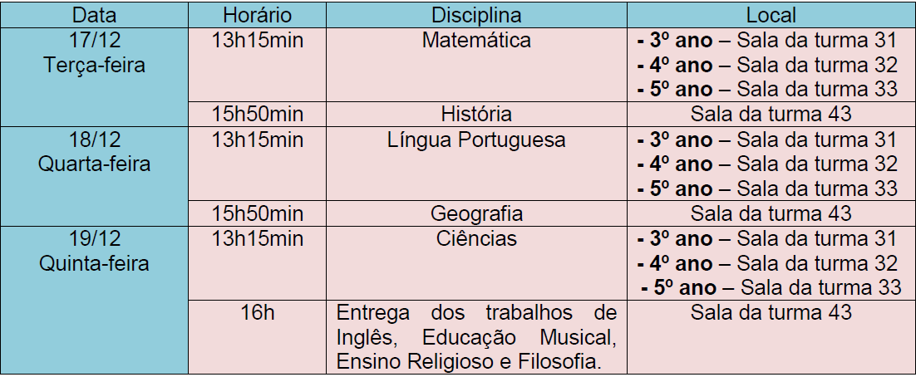Screen dimensions: 916x377
Task: Select the Local header cell
Action: pos(771,15)
